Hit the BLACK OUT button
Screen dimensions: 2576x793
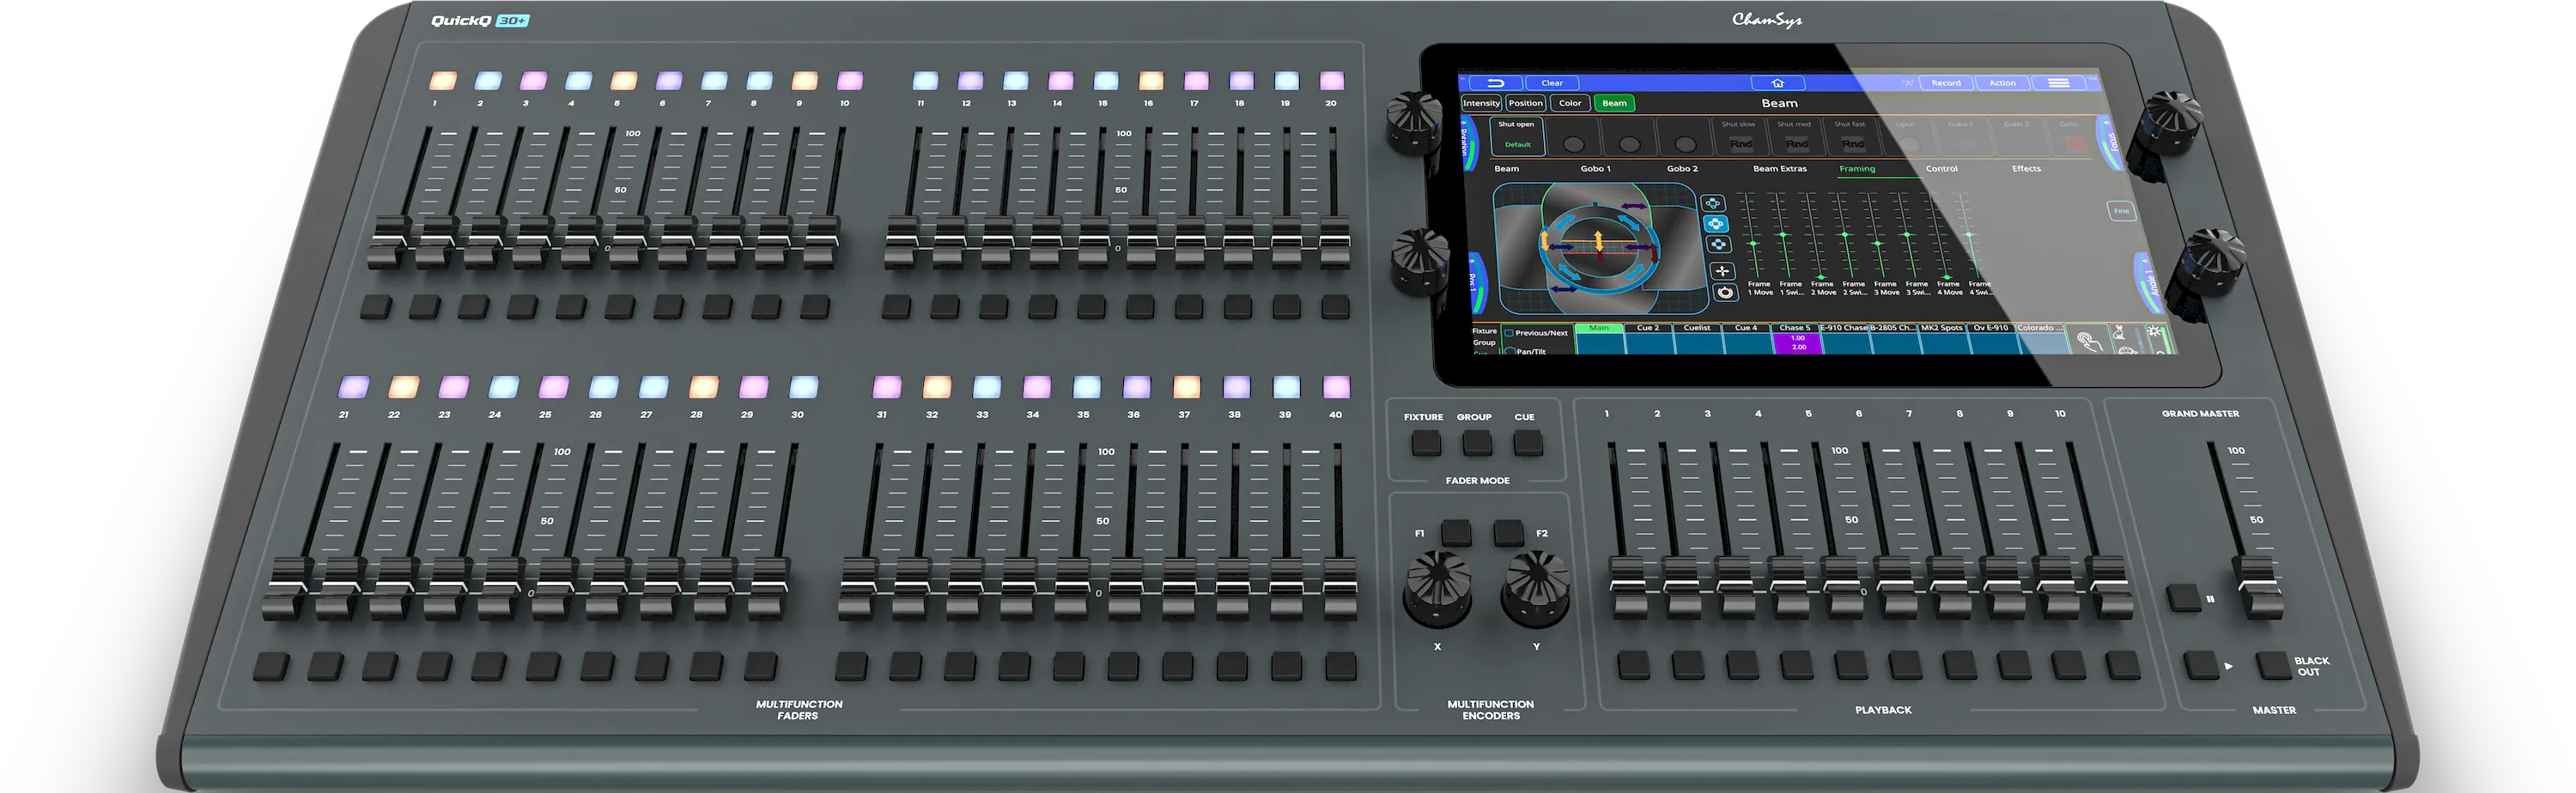tap(2273, 665)
